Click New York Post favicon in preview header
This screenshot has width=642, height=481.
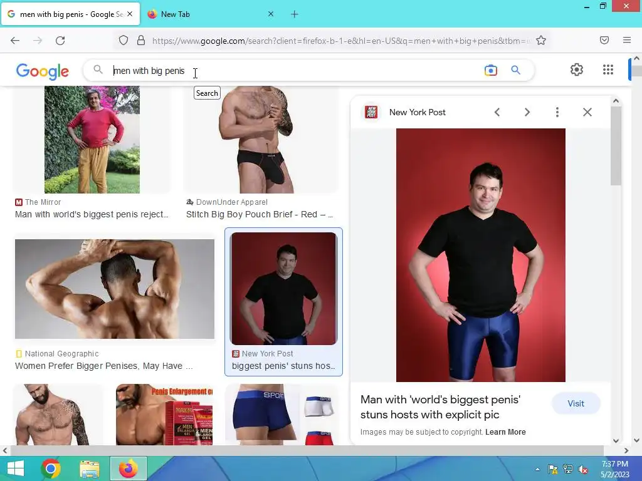pos(371,112)
